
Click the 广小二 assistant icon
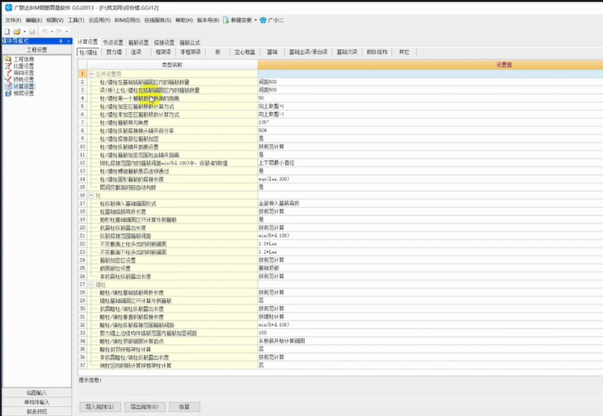point(263,19)
